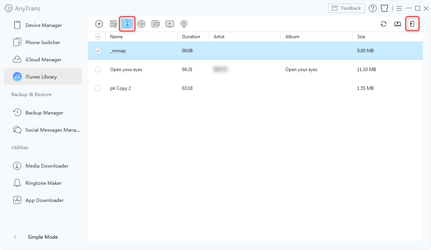
Task: Open the skin theme shirt icon
Action: [384, 8]
